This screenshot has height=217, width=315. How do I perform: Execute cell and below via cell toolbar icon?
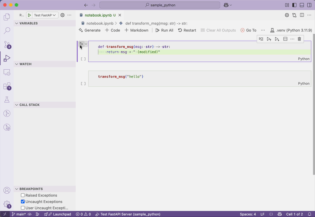click(x=277, y=39)
